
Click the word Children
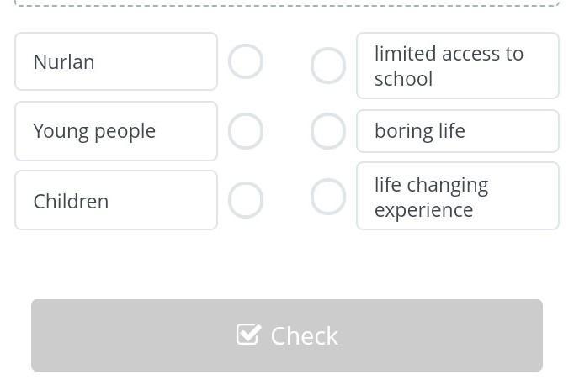[x=71, y=201]
